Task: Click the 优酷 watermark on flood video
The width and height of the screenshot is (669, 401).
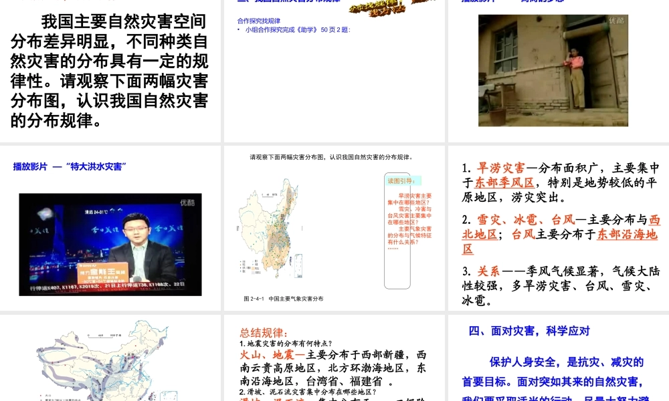Action: coord(188,203)
